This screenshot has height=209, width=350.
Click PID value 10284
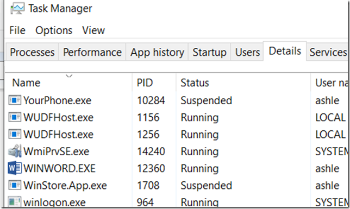pos(151,100)
